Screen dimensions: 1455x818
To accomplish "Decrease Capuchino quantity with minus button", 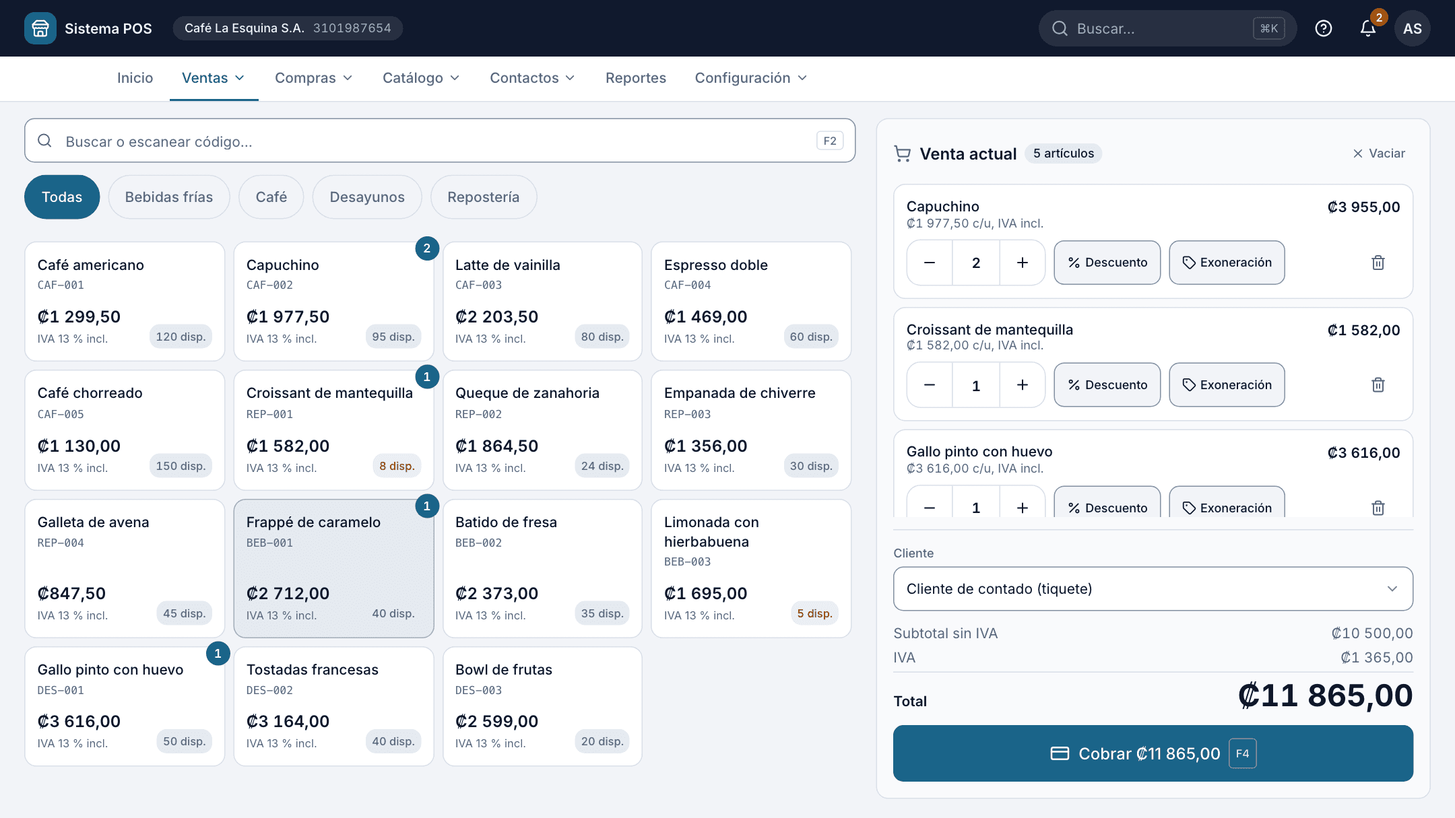I will coord(930,263).
